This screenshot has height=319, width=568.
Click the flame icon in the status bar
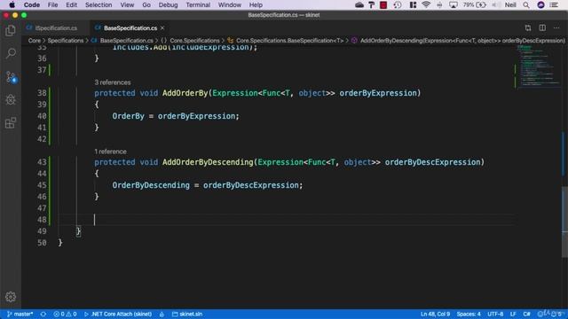(x=162, y=314)
